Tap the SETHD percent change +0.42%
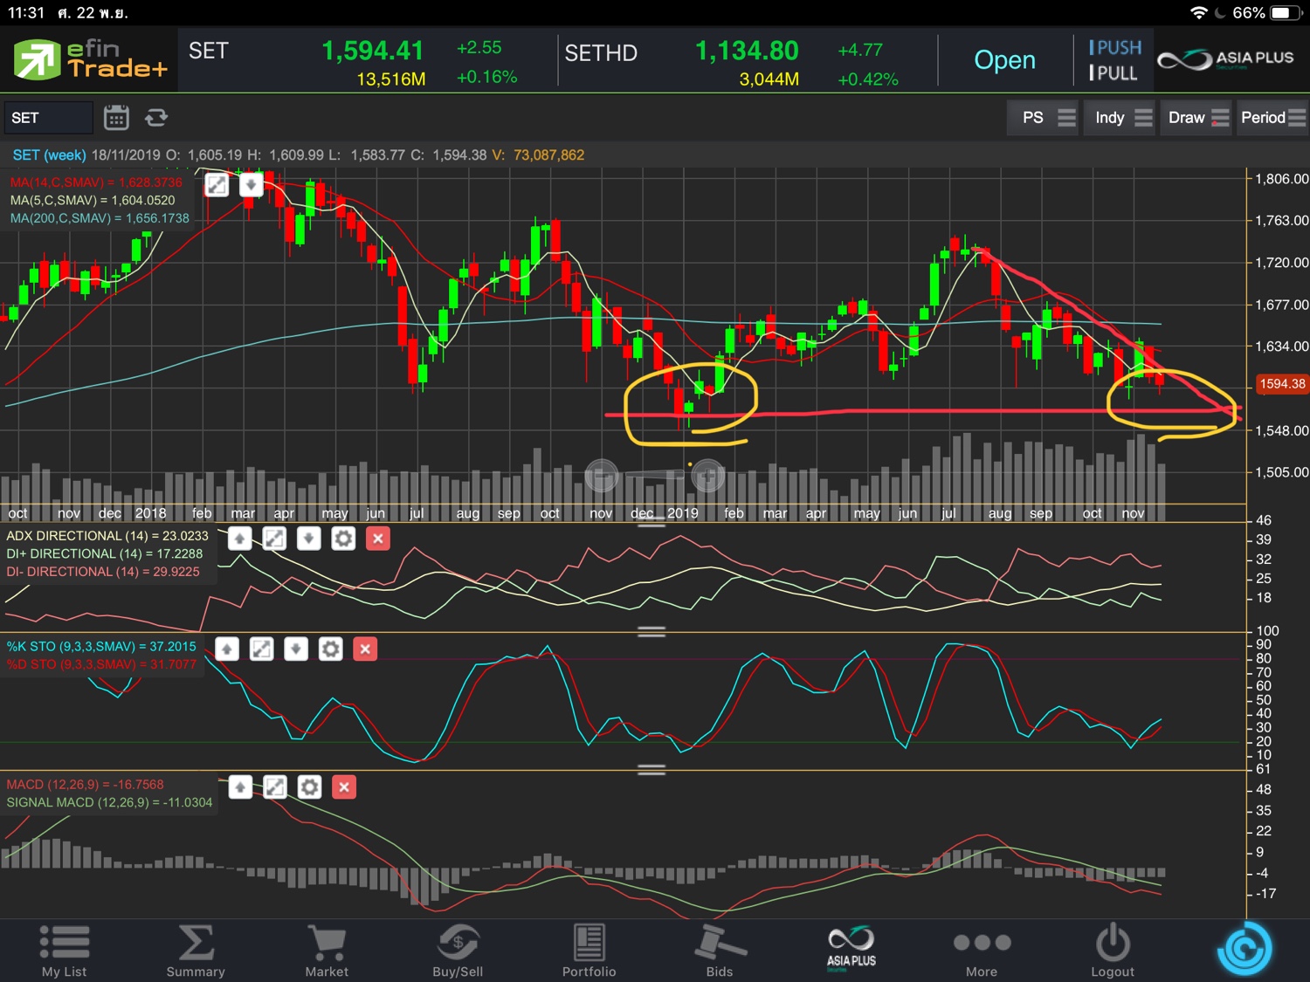This screenshot has width=1310, height=982. click(867, 79)
